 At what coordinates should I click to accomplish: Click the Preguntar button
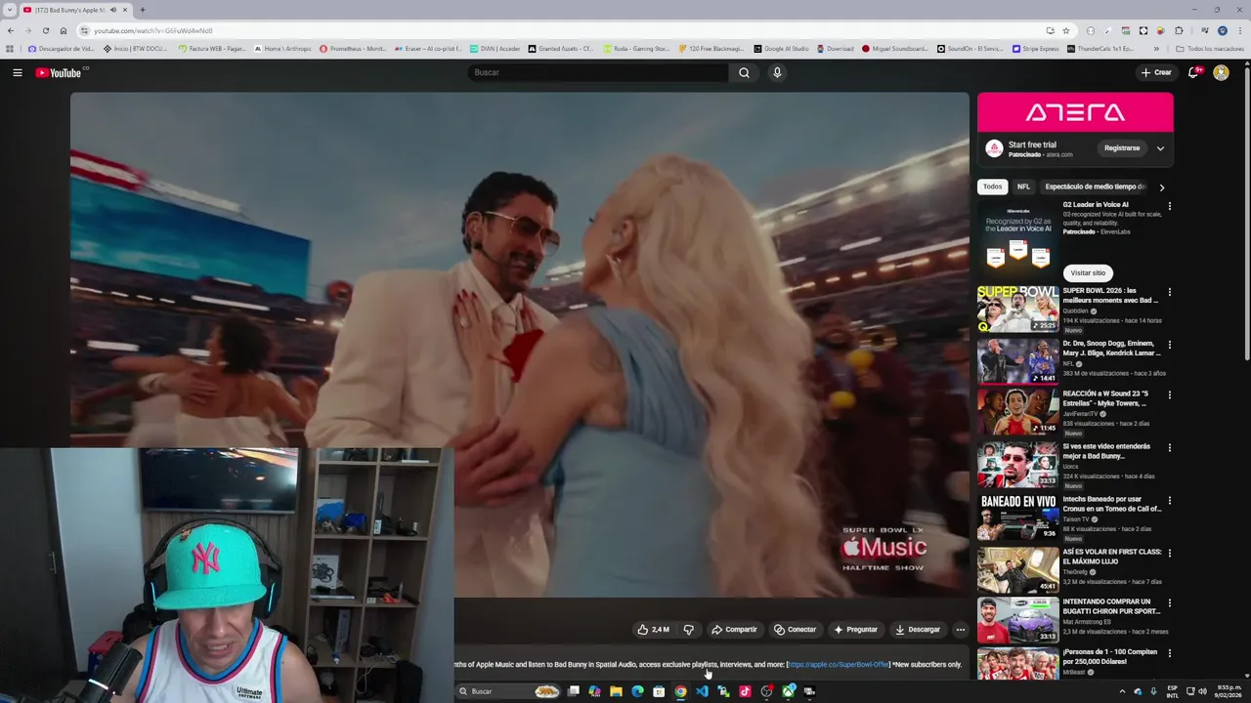(855, 630)
